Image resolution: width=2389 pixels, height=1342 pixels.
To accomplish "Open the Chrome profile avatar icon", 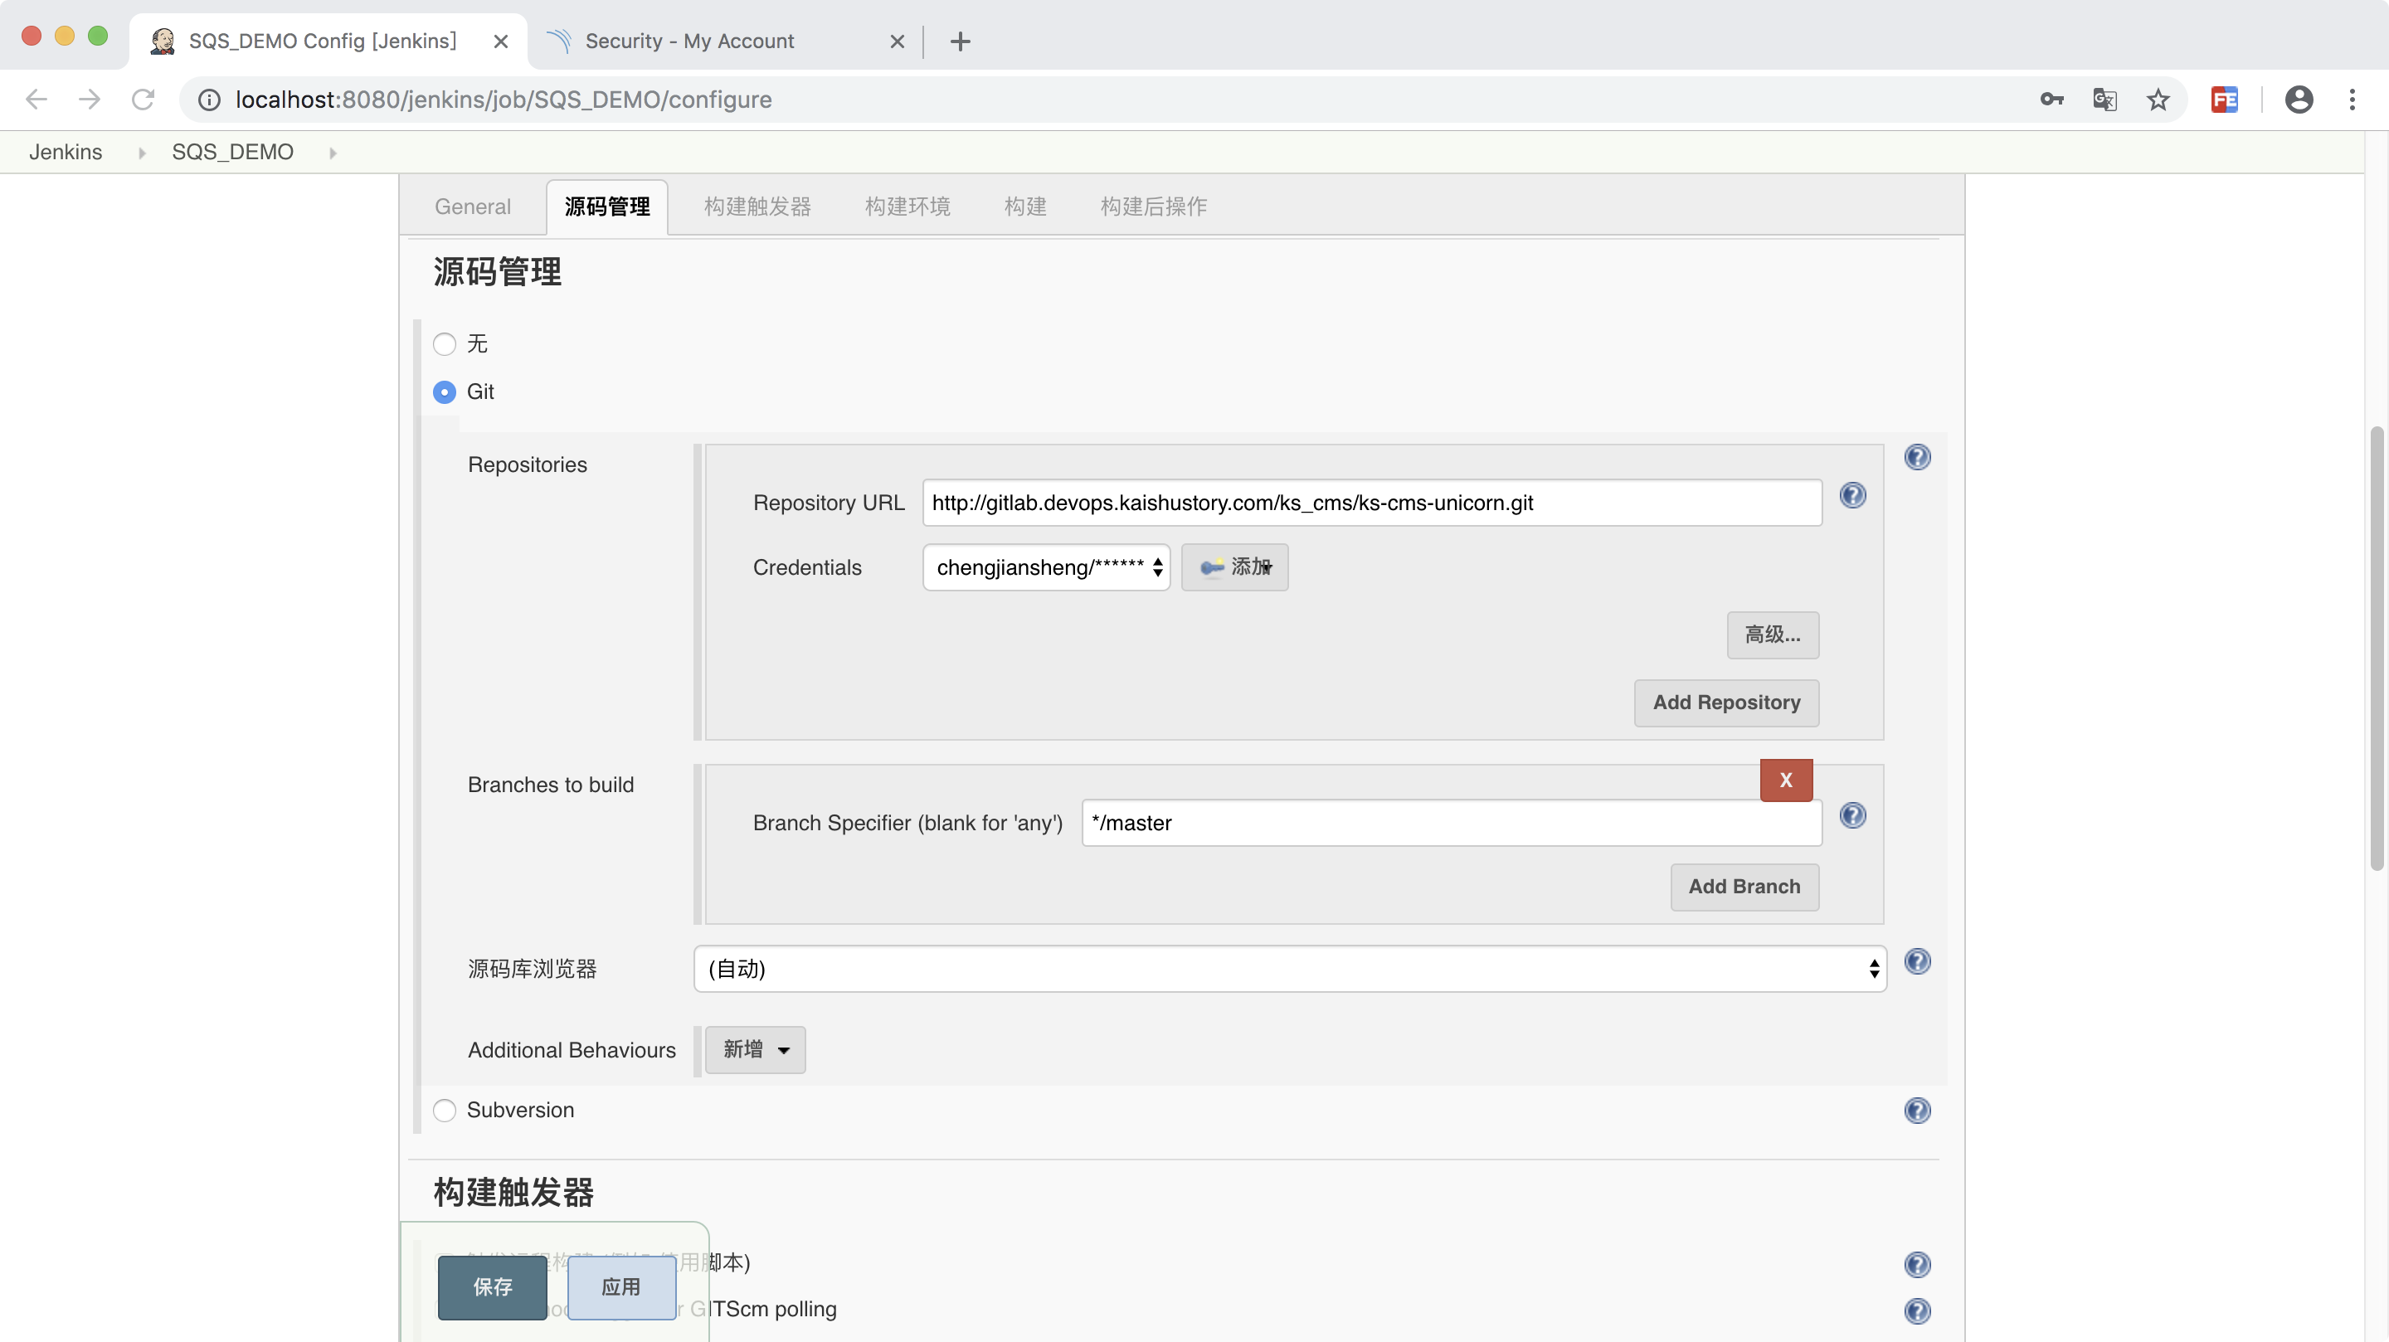I will (2298, 100).
